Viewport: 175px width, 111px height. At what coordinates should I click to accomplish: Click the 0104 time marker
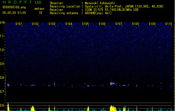[x=69, y=24]
